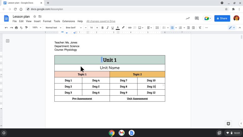This screenshot has width=243, height=137.
Task: Open the Bree Serif font dropdown
Action: coord(74,28)
